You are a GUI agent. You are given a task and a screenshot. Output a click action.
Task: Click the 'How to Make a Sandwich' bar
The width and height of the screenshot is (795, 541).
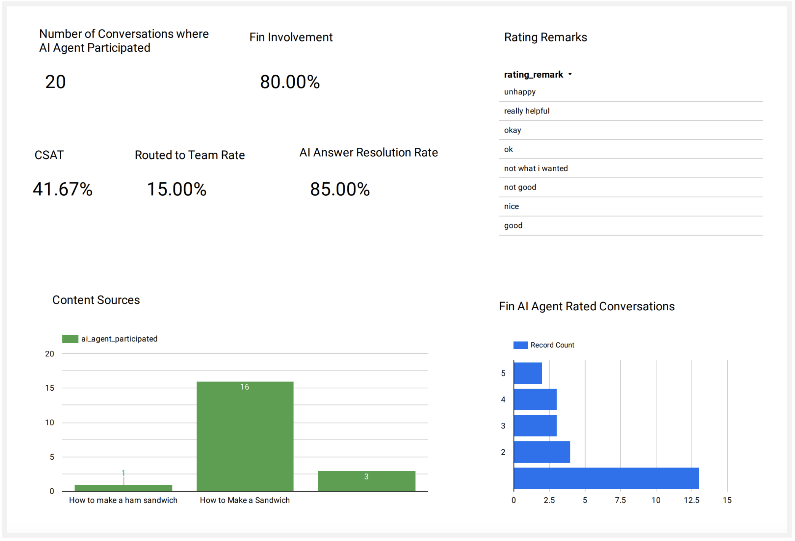click(x=245, y=437)
